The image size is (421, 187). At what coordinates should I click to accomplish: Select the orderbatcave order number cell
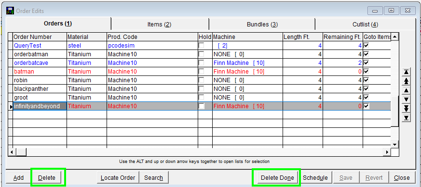click(40, 63)
